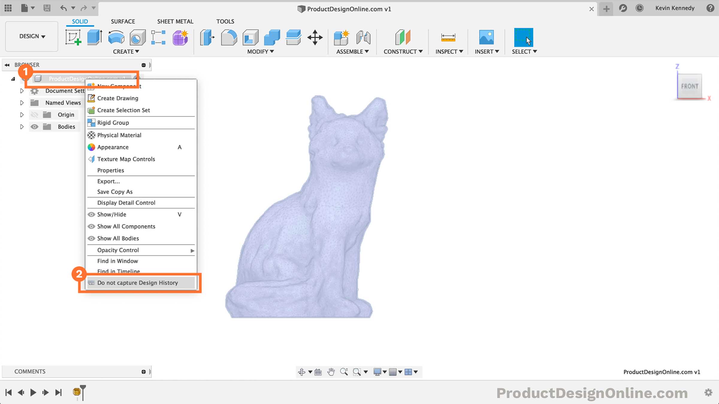The image size is (719, 404).
Task: Select the Pan hand tool
Action: pos(331,372)
